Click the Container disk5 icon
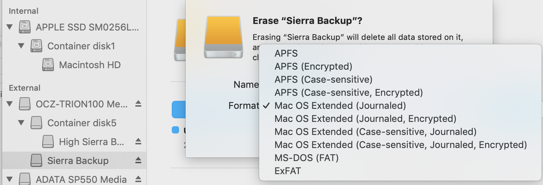 click(36, 123)
